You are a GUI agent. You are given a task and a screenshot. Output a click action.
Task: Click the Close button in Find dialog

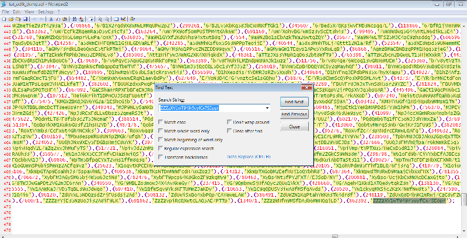point(294,127)
